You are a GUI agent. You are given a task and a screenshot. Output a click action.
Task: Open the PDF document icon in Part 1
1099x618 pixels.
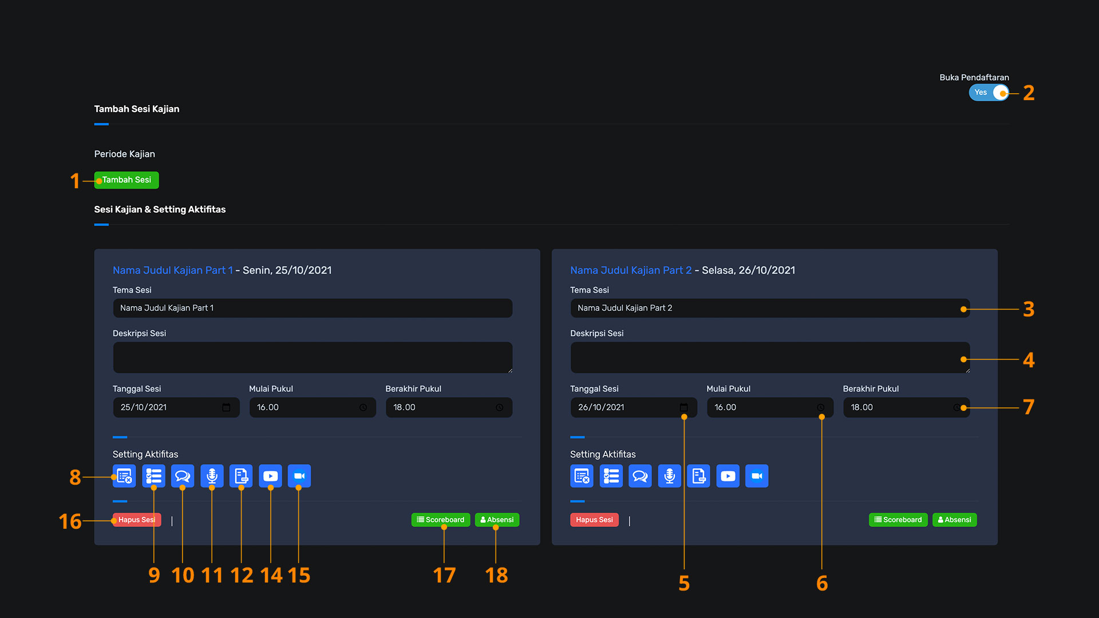click(241, 476)
